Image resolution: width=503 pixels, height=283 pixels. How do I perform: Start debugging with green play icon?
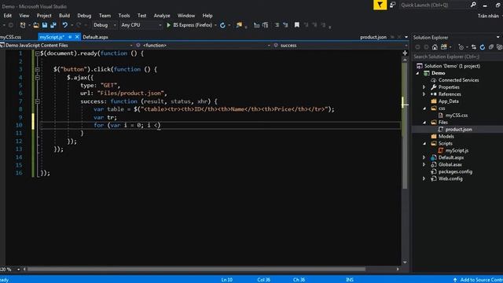pyautogui.click(x=168, y=25)
